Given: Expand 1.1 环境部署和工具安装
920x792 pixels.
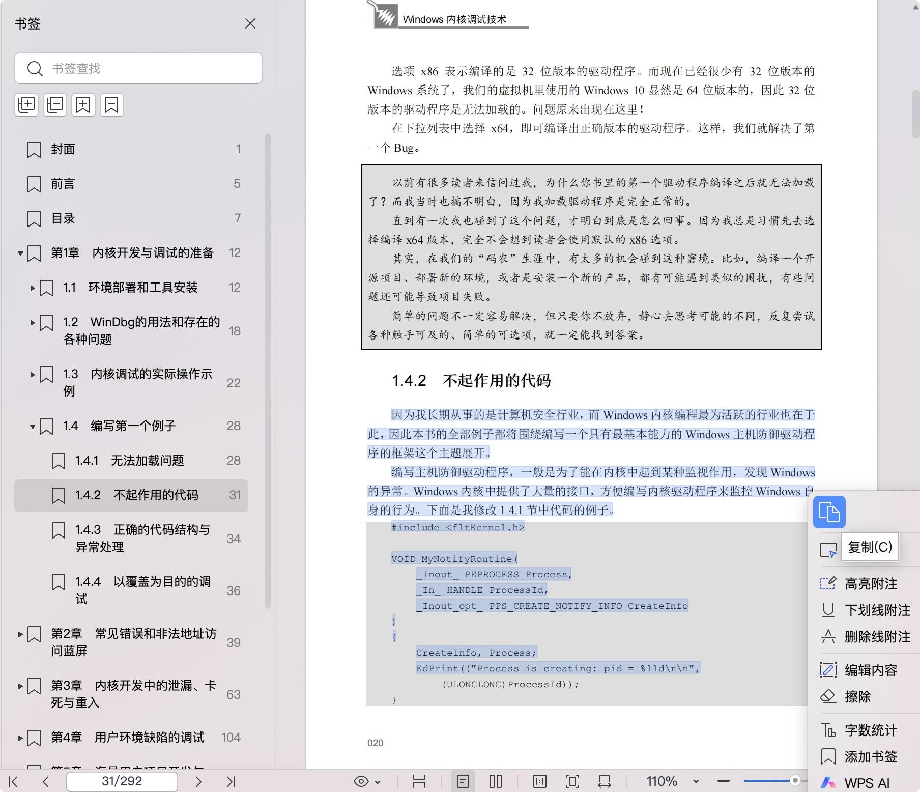Looking at the screenshot, I should click(x=33, y=288).
